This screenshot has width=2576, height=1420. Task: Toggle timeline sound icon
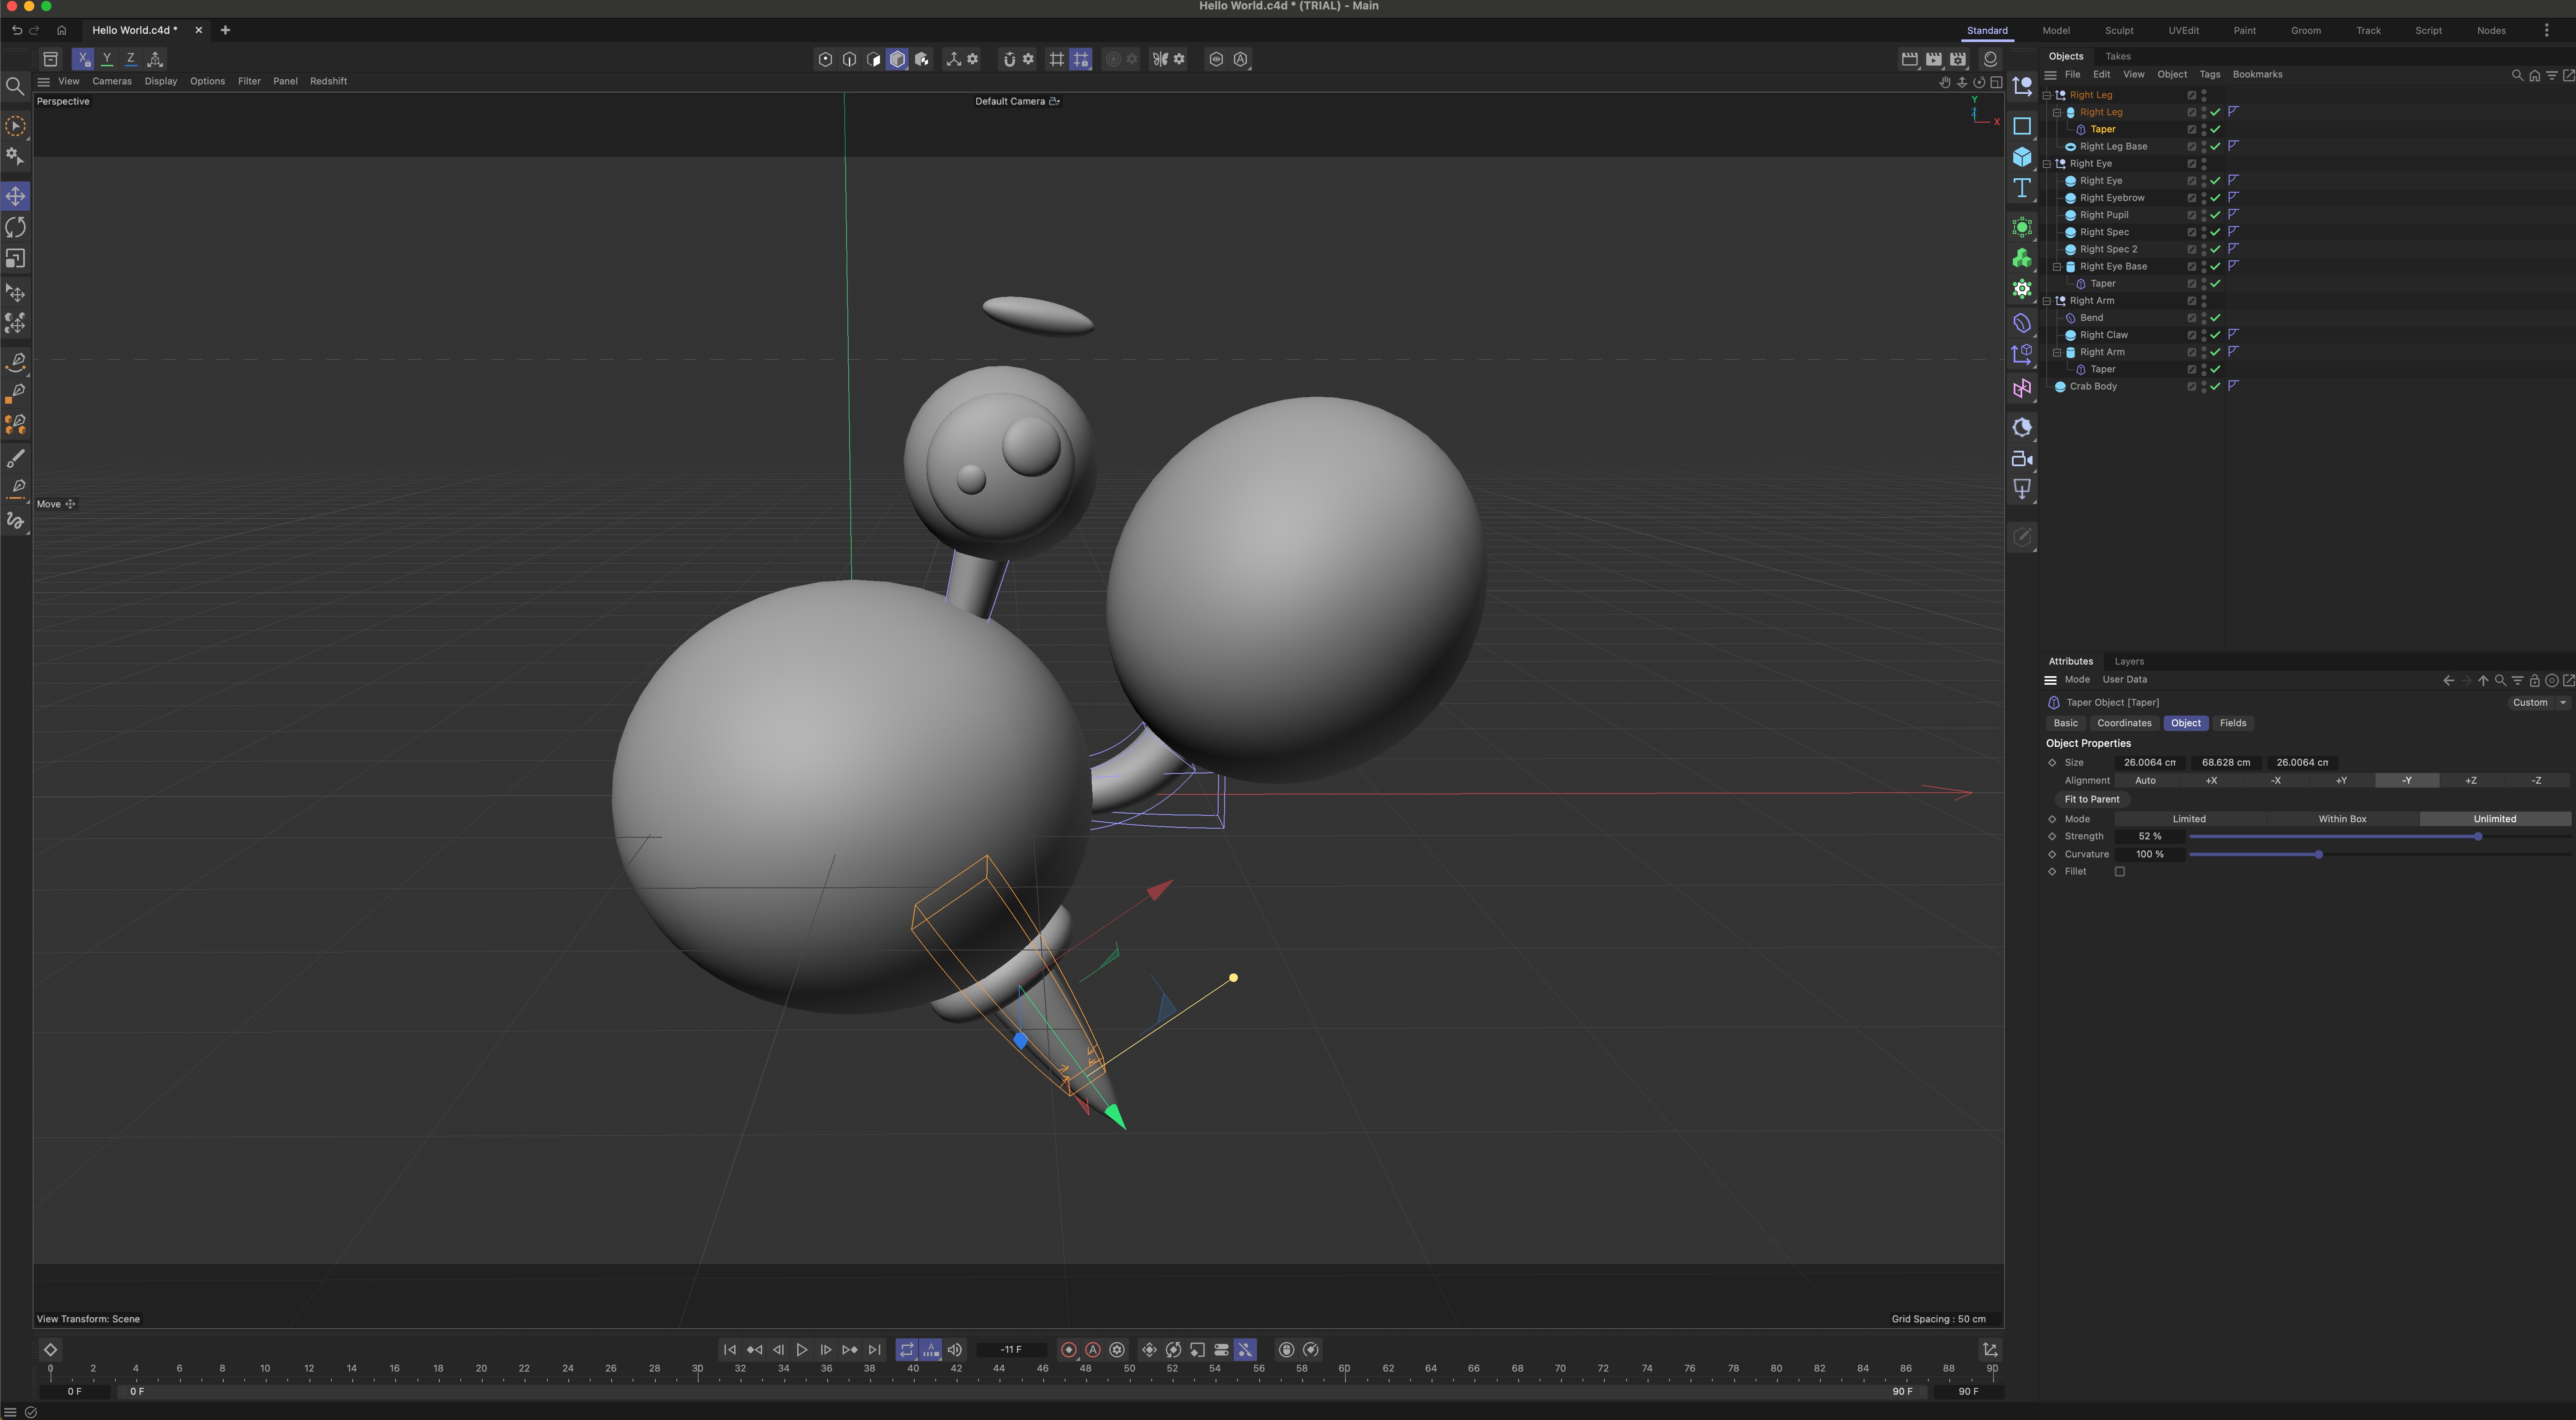(955, 1350)
